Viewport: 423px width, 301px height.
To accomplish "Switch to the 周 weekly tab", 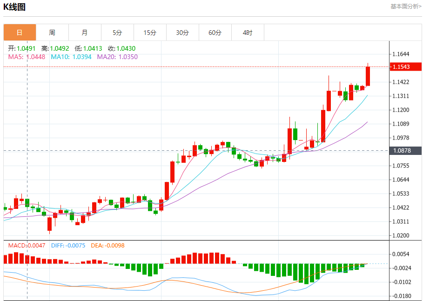I will pos(52,33).
